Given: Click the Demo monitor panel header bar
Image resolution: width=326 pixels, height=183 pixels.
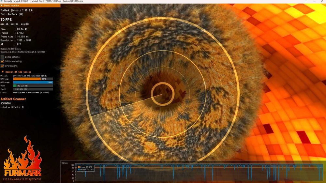Looking at the screenshot, I should coord(30,6).
